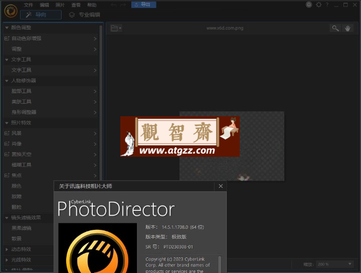This screenshot has width=361, height=273.
Task: Maximize the PhotoDirector window
Action: (345, 5)
